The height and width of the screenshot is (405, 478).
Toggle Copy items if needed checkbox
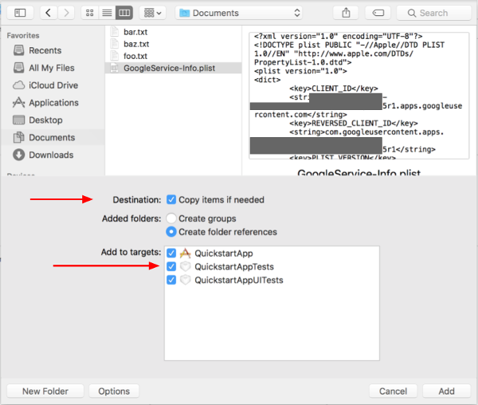coord(171,199)
